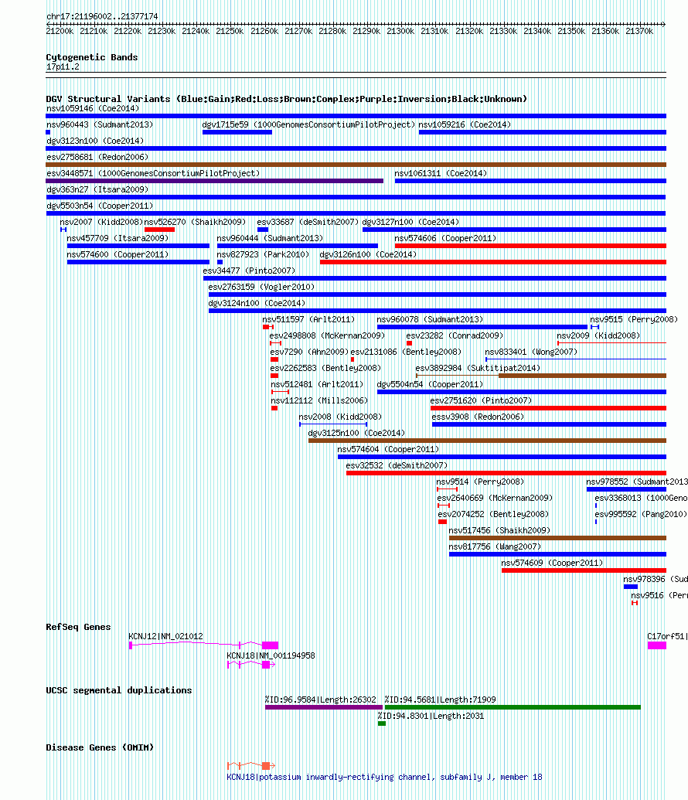Select nsv827923 (Park2010) label
The image size is (688, 800).
(263, 255)
